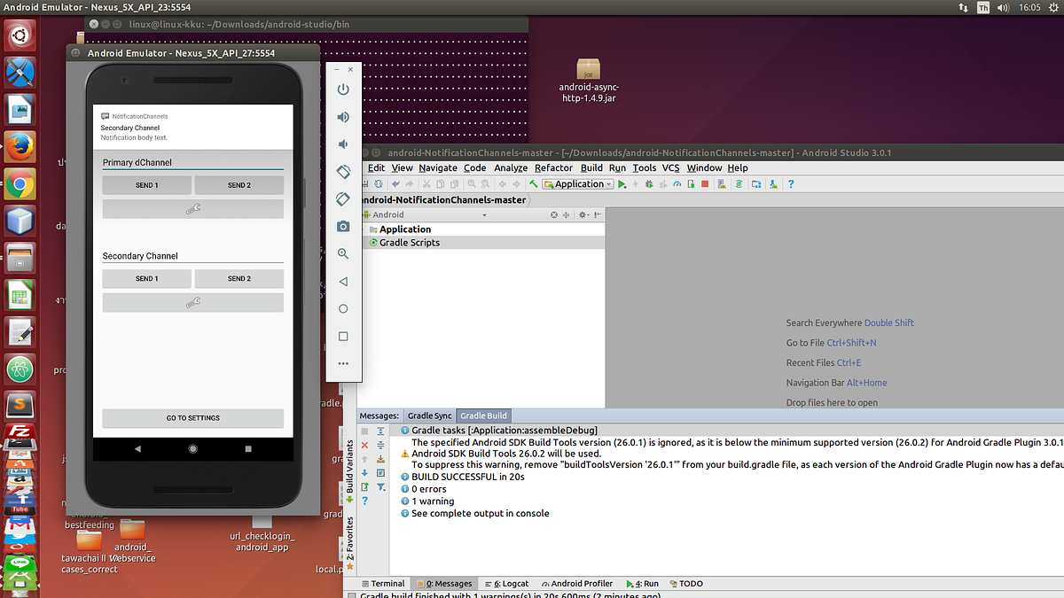Click the red Stop button in toolbar
The height and width of the screenshot is (598, 1064).
(x=705, y=184)
